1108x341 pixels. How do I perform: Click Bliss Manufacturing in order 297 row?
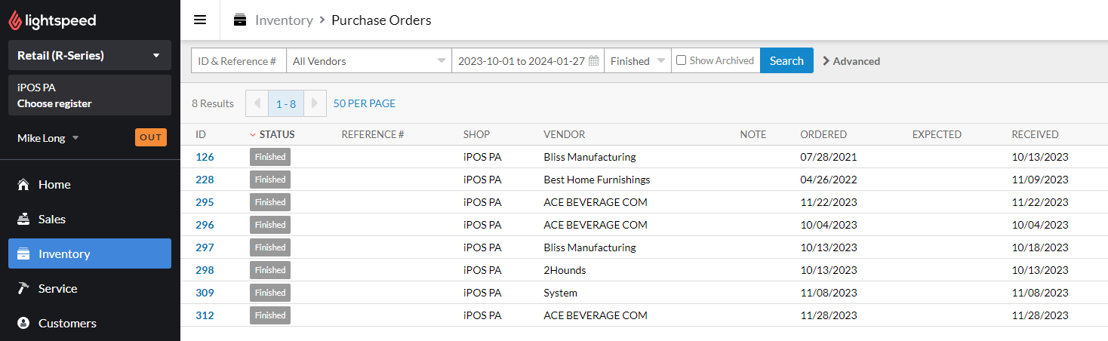[x=589, y=247]
